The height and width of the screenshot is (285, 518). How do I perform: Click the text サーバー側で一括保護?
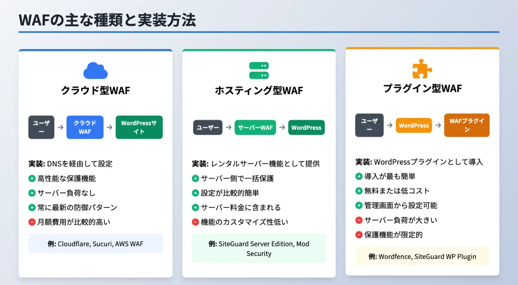pyautogui.click(x=237, y=179)
